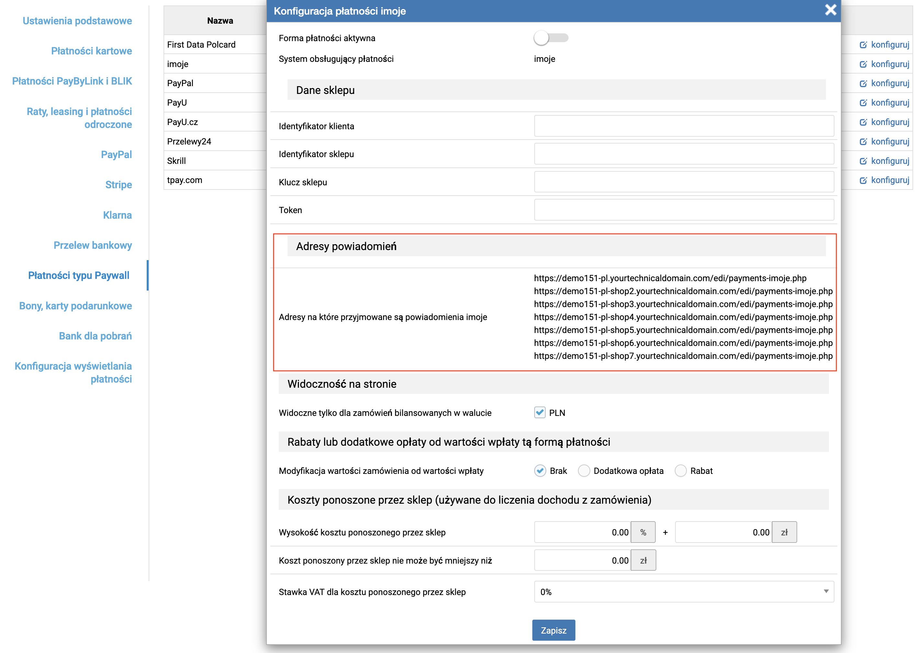Open Bank dla pobrań section
This screenshot has width=917, height=653.
[x=95, y=336]
